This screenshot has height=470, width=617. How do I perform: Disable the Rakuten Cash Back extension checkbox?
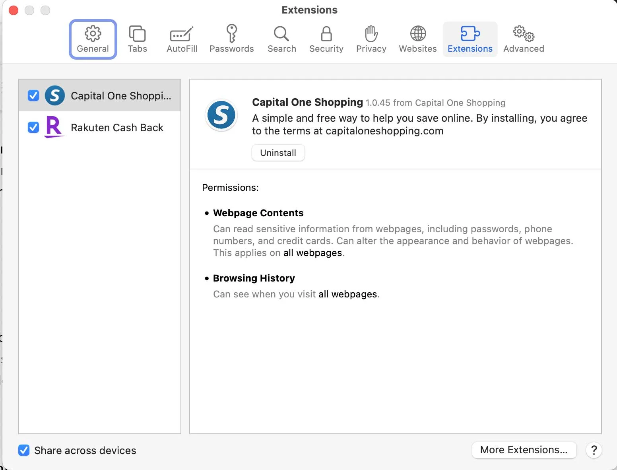[x=33, y=127]
